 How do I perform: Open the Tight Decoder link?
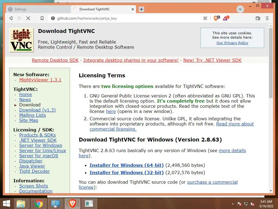[34, 171]
